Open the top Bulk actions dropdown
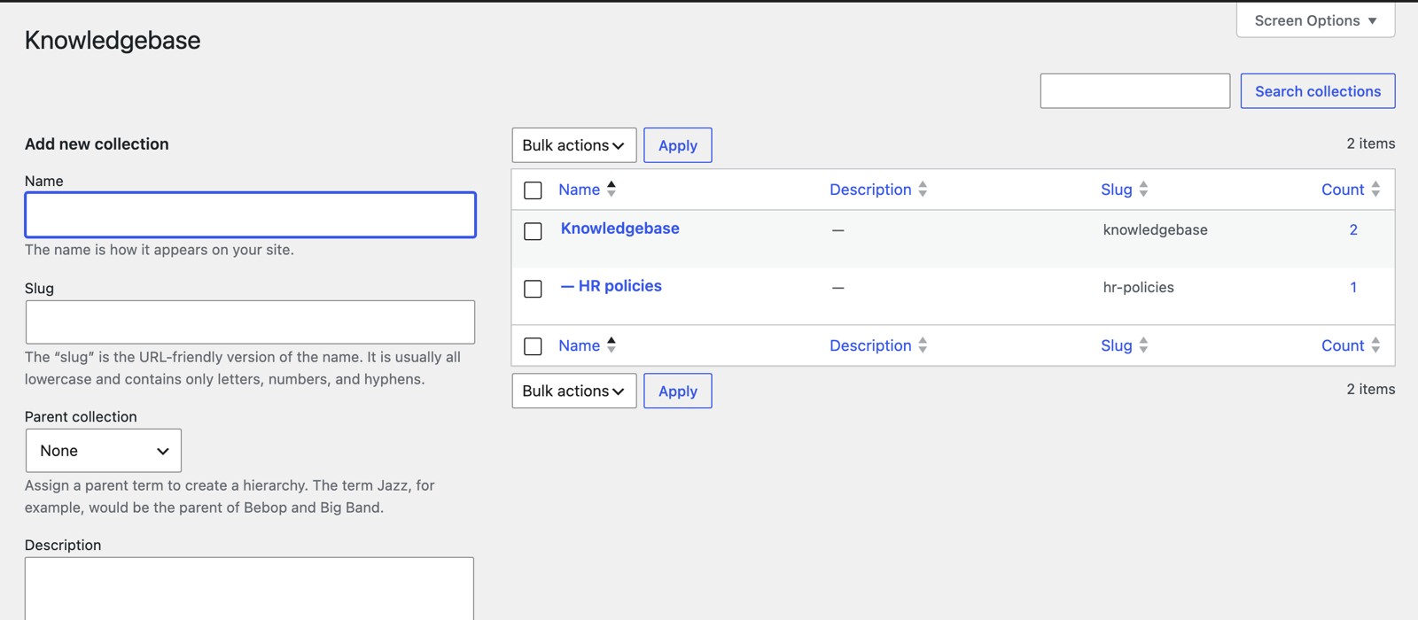Image resolution: width=1418 pixels, height=620 pixels. click(x=574, y=145)
